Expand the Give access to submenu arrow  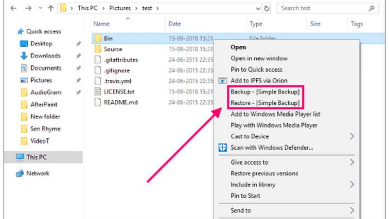(352, 163)
